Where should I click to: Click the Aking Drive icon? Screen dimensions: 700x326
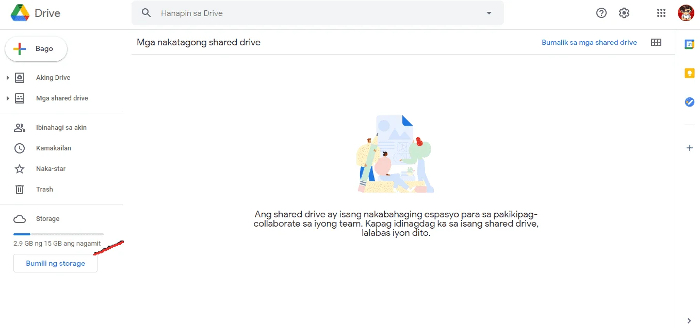tap(20, 78)
